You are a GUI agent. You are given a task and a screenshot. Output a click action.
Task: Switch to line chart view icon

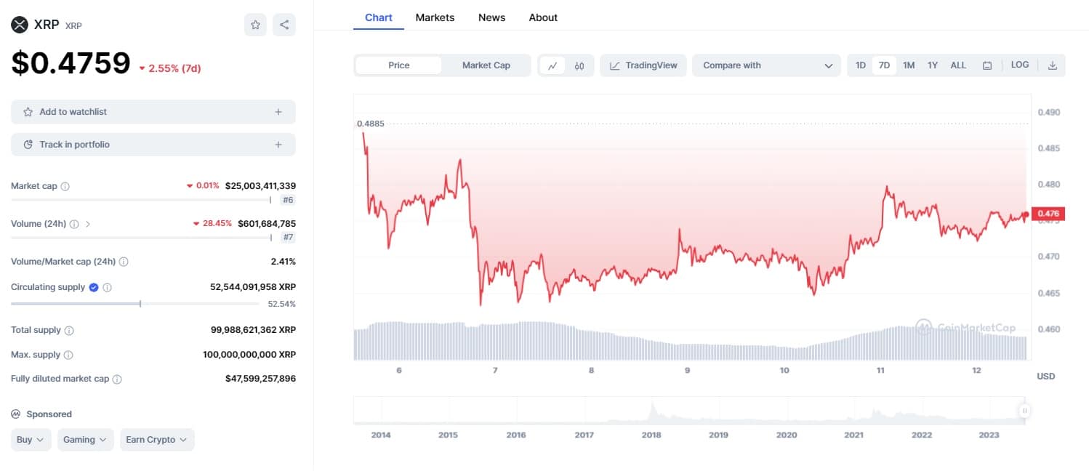point(552,65)
